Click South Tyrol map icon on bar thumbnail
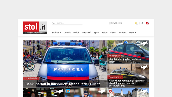 (60, 91)
